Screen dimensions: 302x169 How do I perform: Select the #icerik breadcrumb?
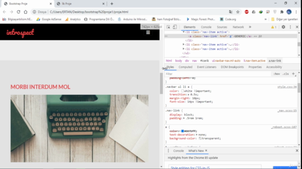(204, 61)
